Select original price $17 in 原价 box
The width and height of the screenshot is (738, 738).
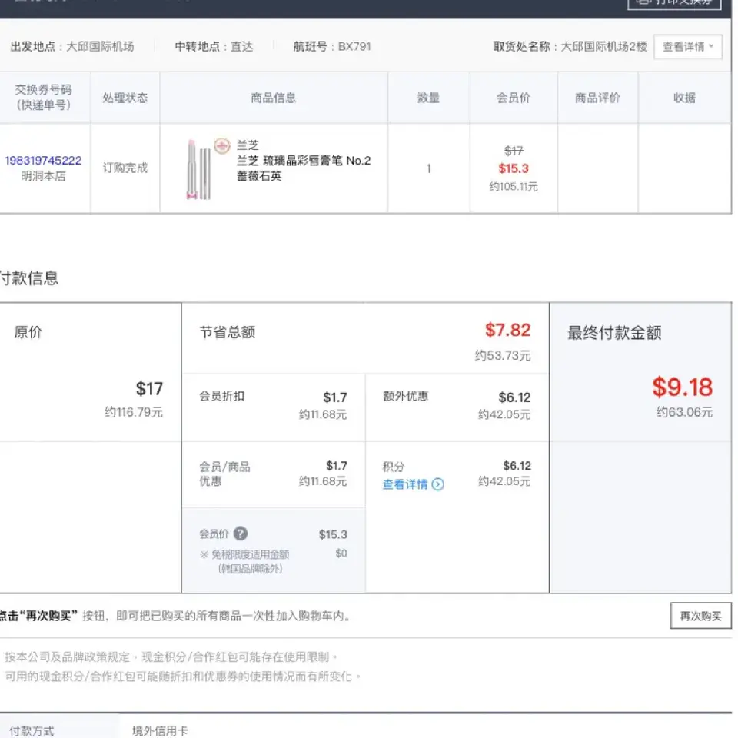tap(149, 389)
